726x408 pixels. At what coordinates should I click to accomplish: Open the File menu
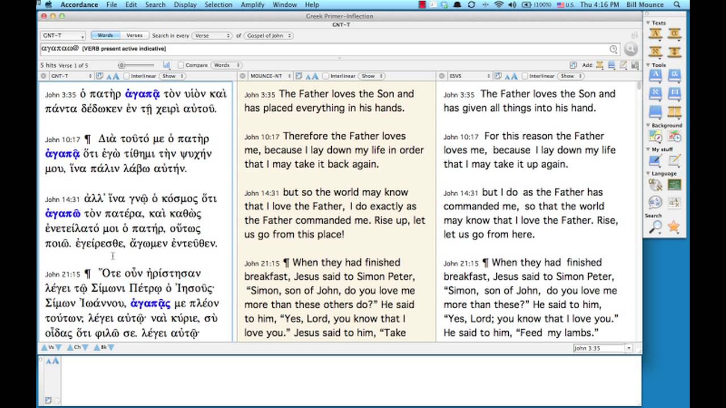point(111,5)
